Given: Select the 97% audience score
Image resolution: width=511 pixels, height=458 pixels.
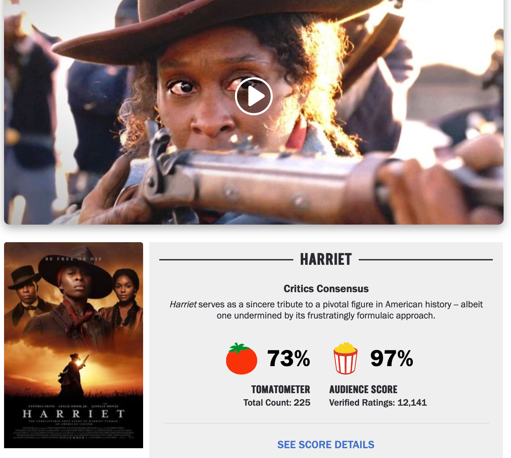Looking at the screenshot, I should [x=392, y=358].
